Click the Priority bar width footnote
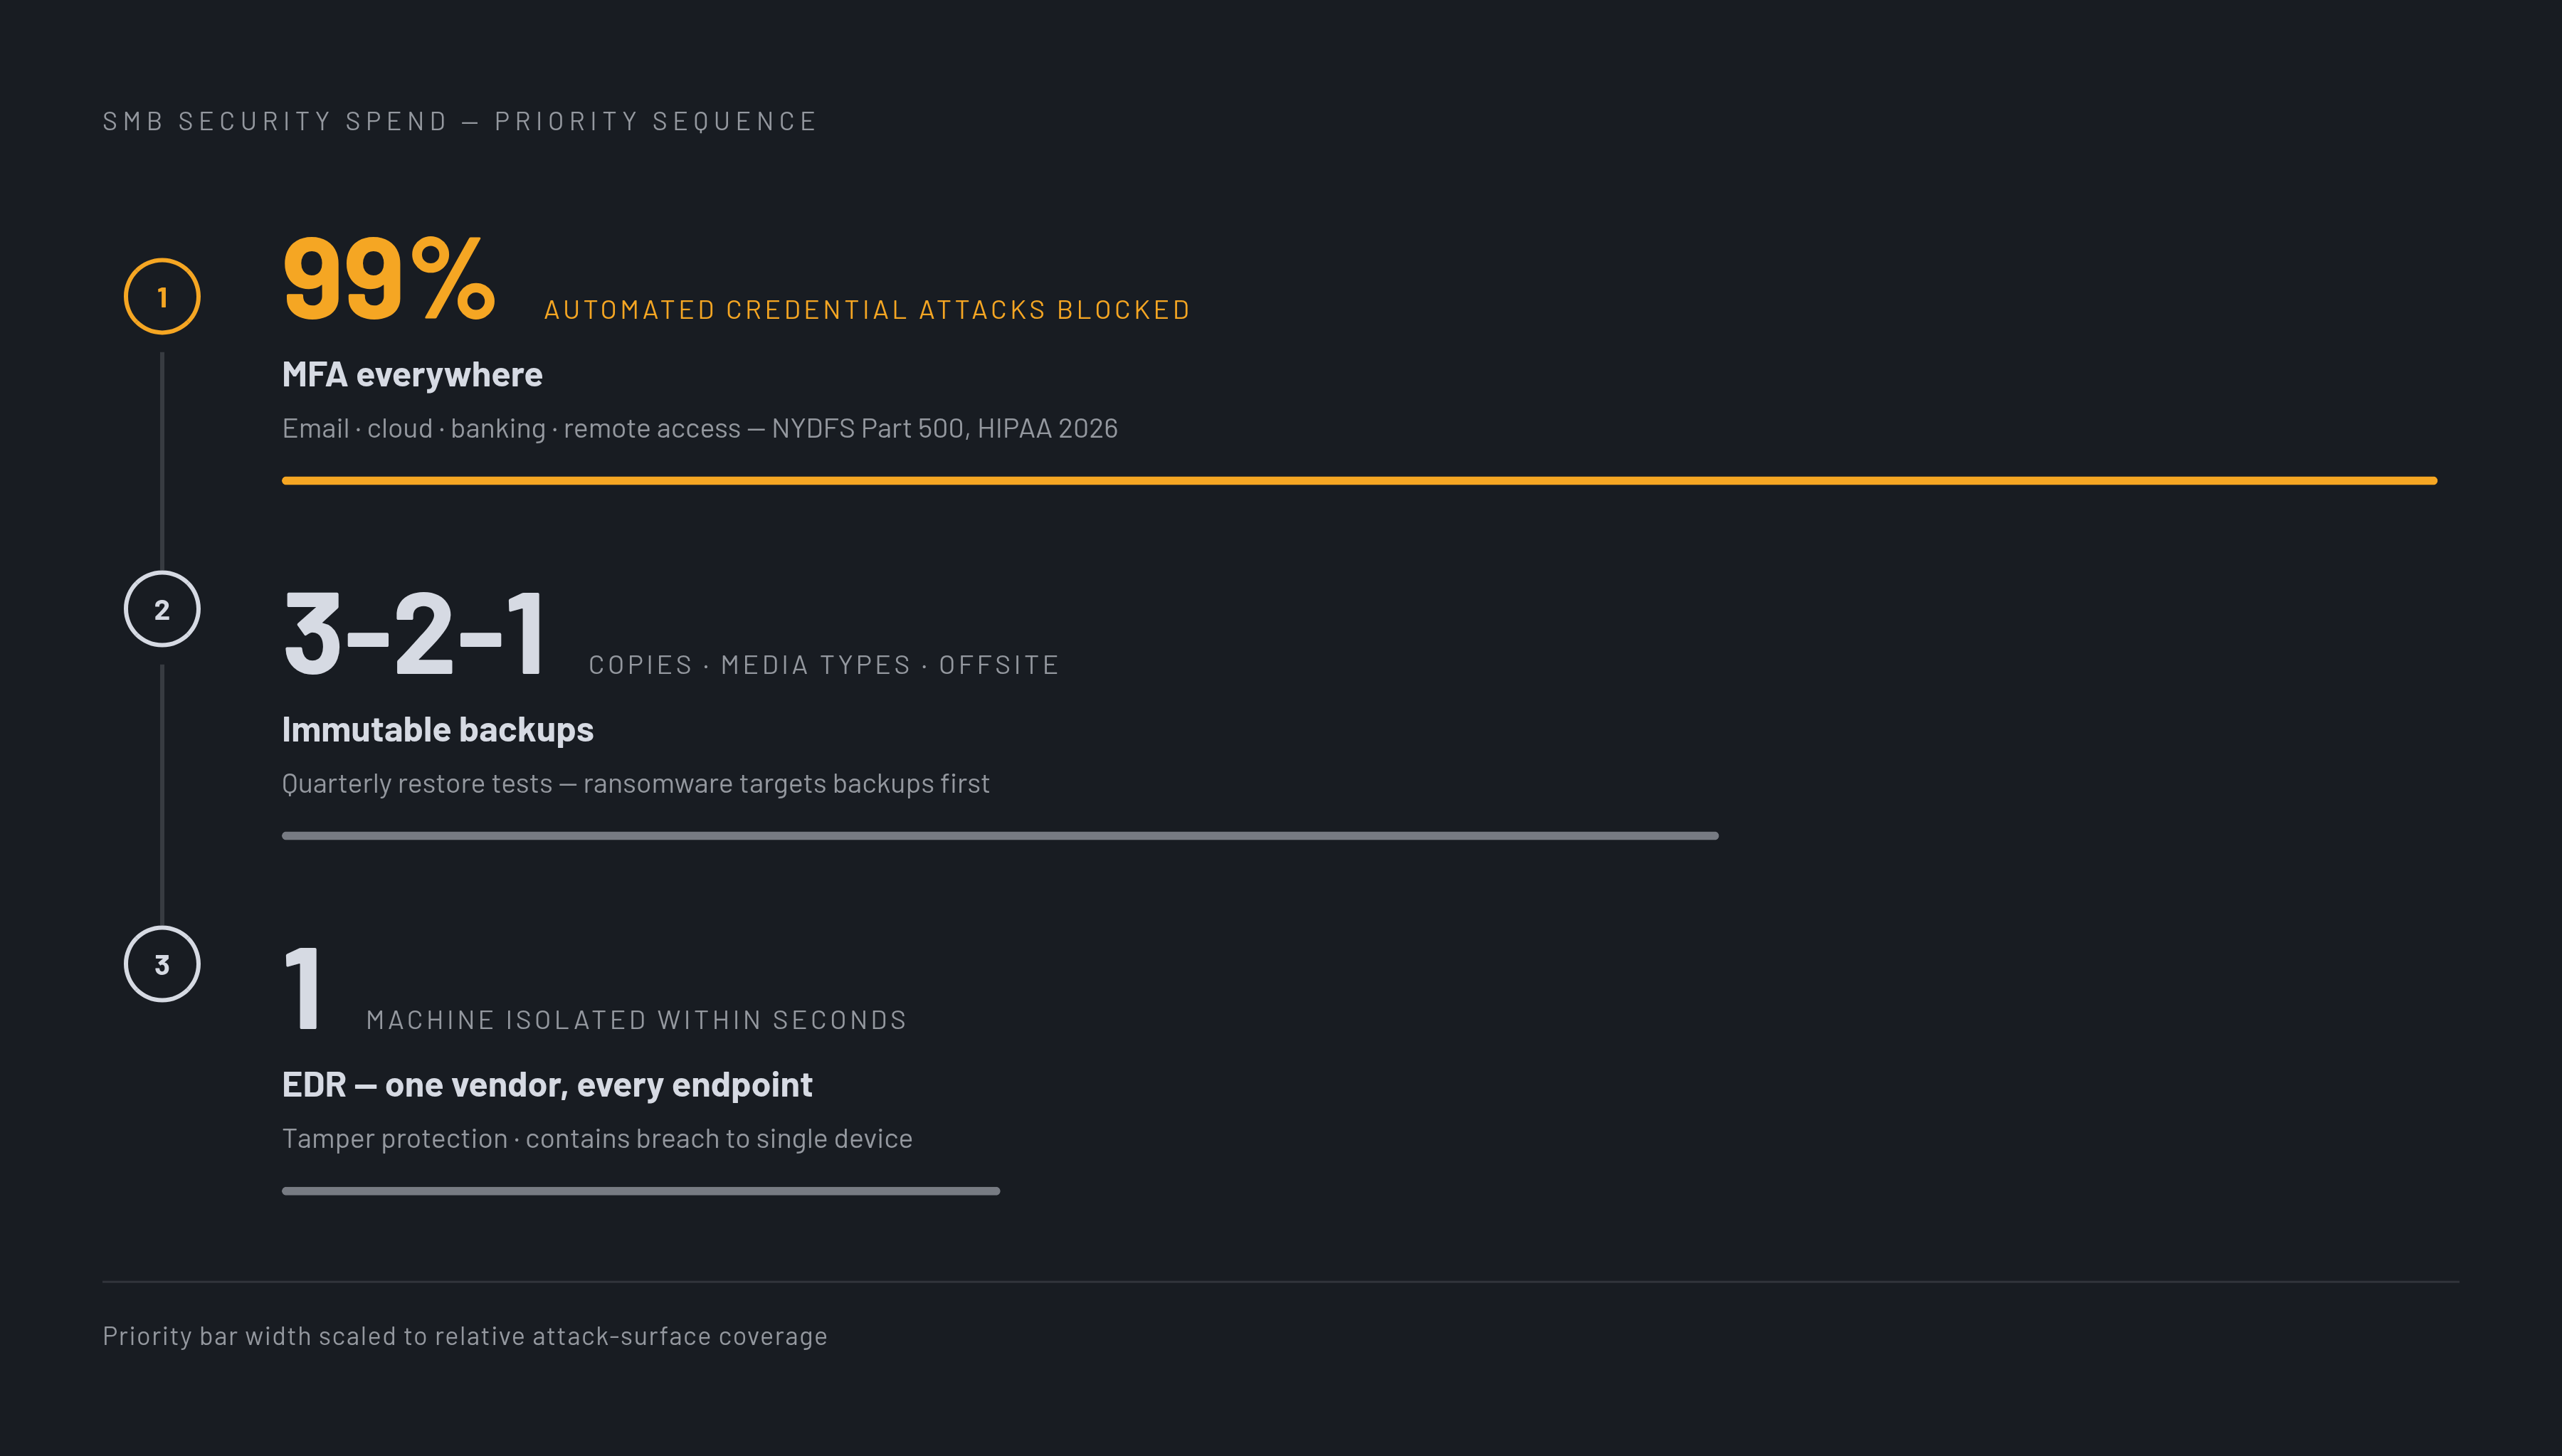The width and height of the screenshot is (2562, 1456). click(x=465, y=1336)
